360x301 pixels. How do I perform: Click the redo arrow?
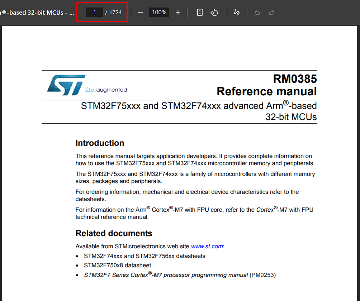(271, 13)
